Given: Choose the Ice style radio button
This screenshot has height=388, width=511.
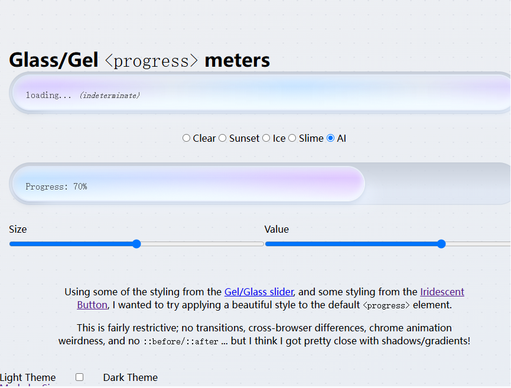Looking at the screenshot, I should click(x=266, y=138).
